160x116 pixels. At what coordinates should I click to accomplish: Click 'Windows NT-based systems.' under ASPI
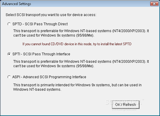point(37,90)
